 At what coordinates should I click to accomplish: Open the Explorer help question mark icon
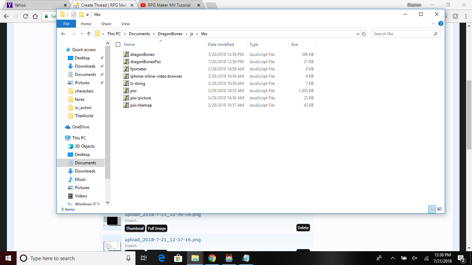(441, 24)
